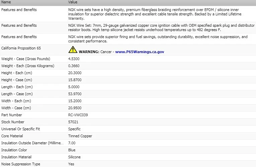
Task: Select the Insulation Material label
Action: pyautogui.click(x=16, y=157)
